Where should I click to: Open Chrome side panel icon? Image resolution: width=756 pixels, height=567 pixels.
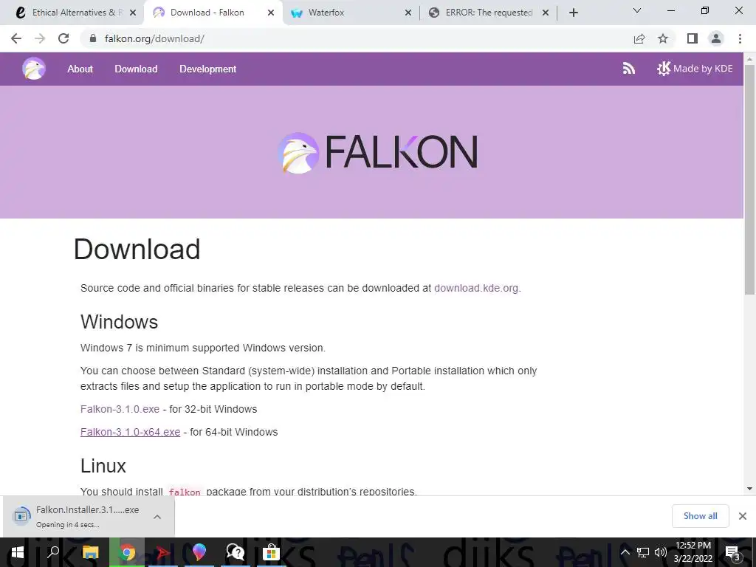[x=692, y=38]
